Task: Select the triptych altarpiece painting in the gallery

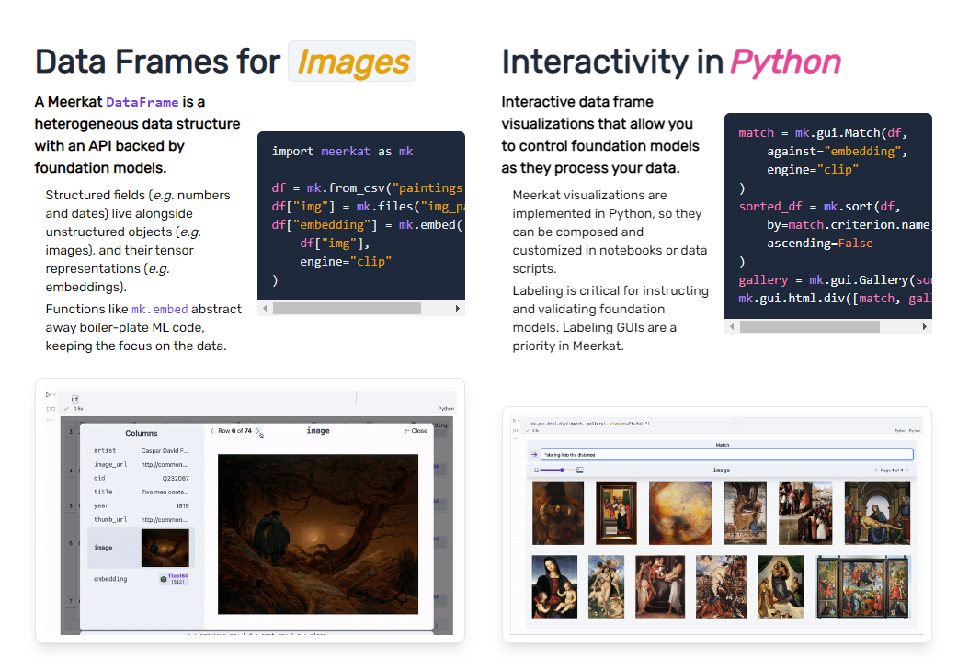Action: 862,587
